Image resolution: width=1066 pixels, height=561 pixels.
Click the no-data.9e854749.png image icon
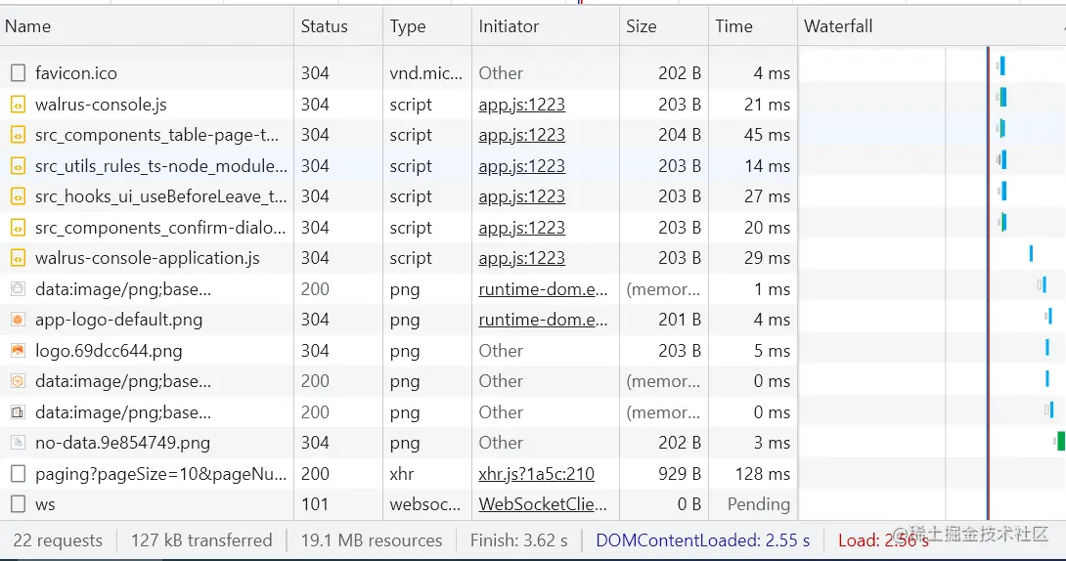[19, 443]
